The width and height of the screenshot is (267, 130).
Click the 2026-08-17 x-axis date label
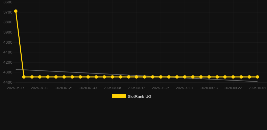(137, 88)
